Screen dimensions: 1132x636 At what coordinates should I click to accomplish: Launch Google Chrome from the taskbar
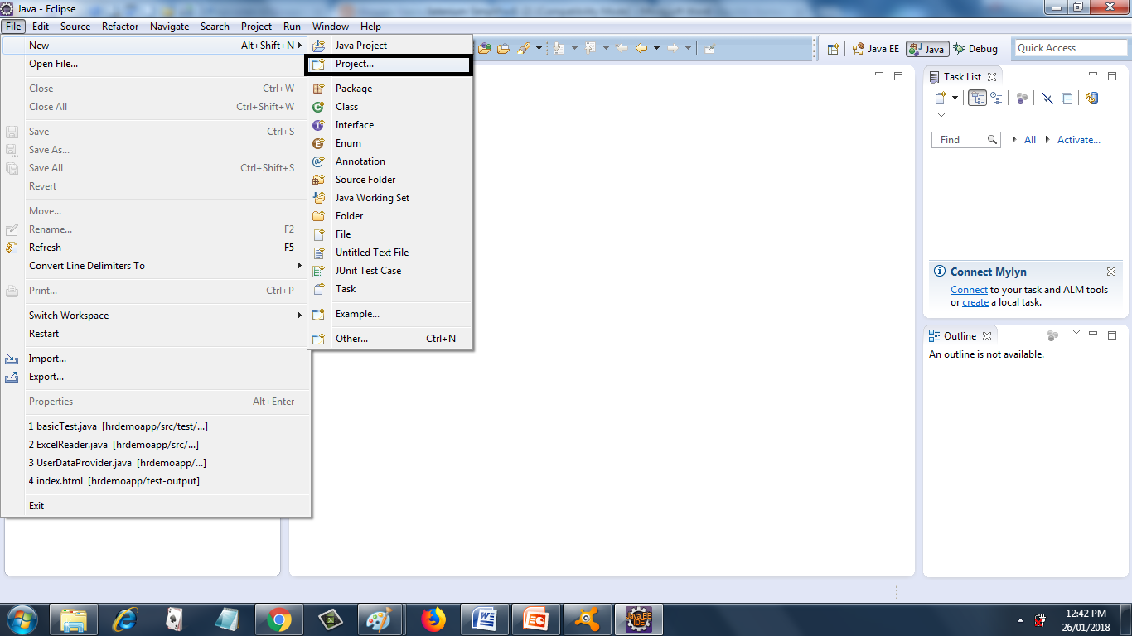[279, 619]
